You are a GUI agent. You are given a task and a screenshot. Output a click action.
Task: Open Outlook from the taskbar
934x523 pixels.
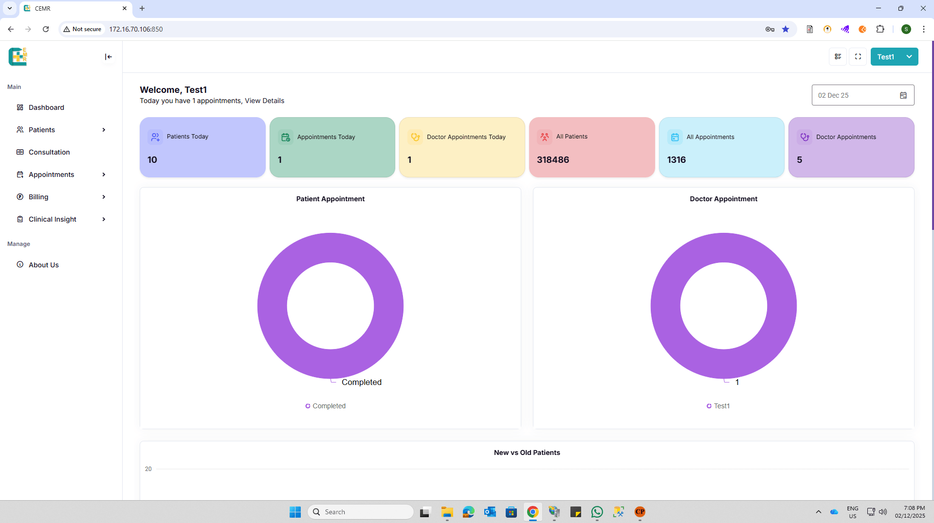pyautogui.click(x=490, y=512)
